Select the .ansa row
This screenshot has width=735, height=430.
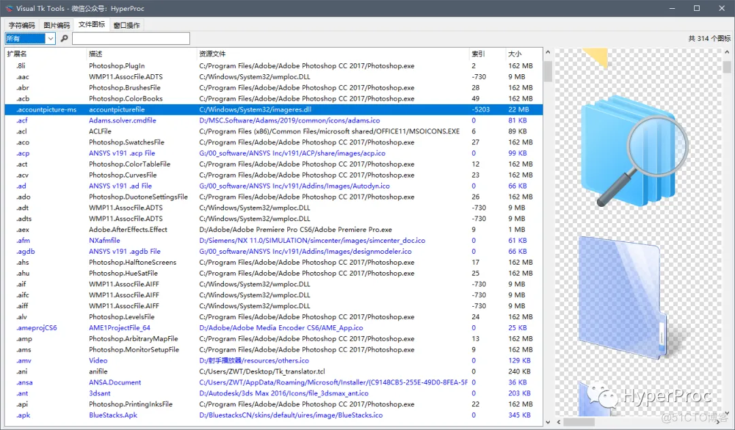(x=274, y=382)
